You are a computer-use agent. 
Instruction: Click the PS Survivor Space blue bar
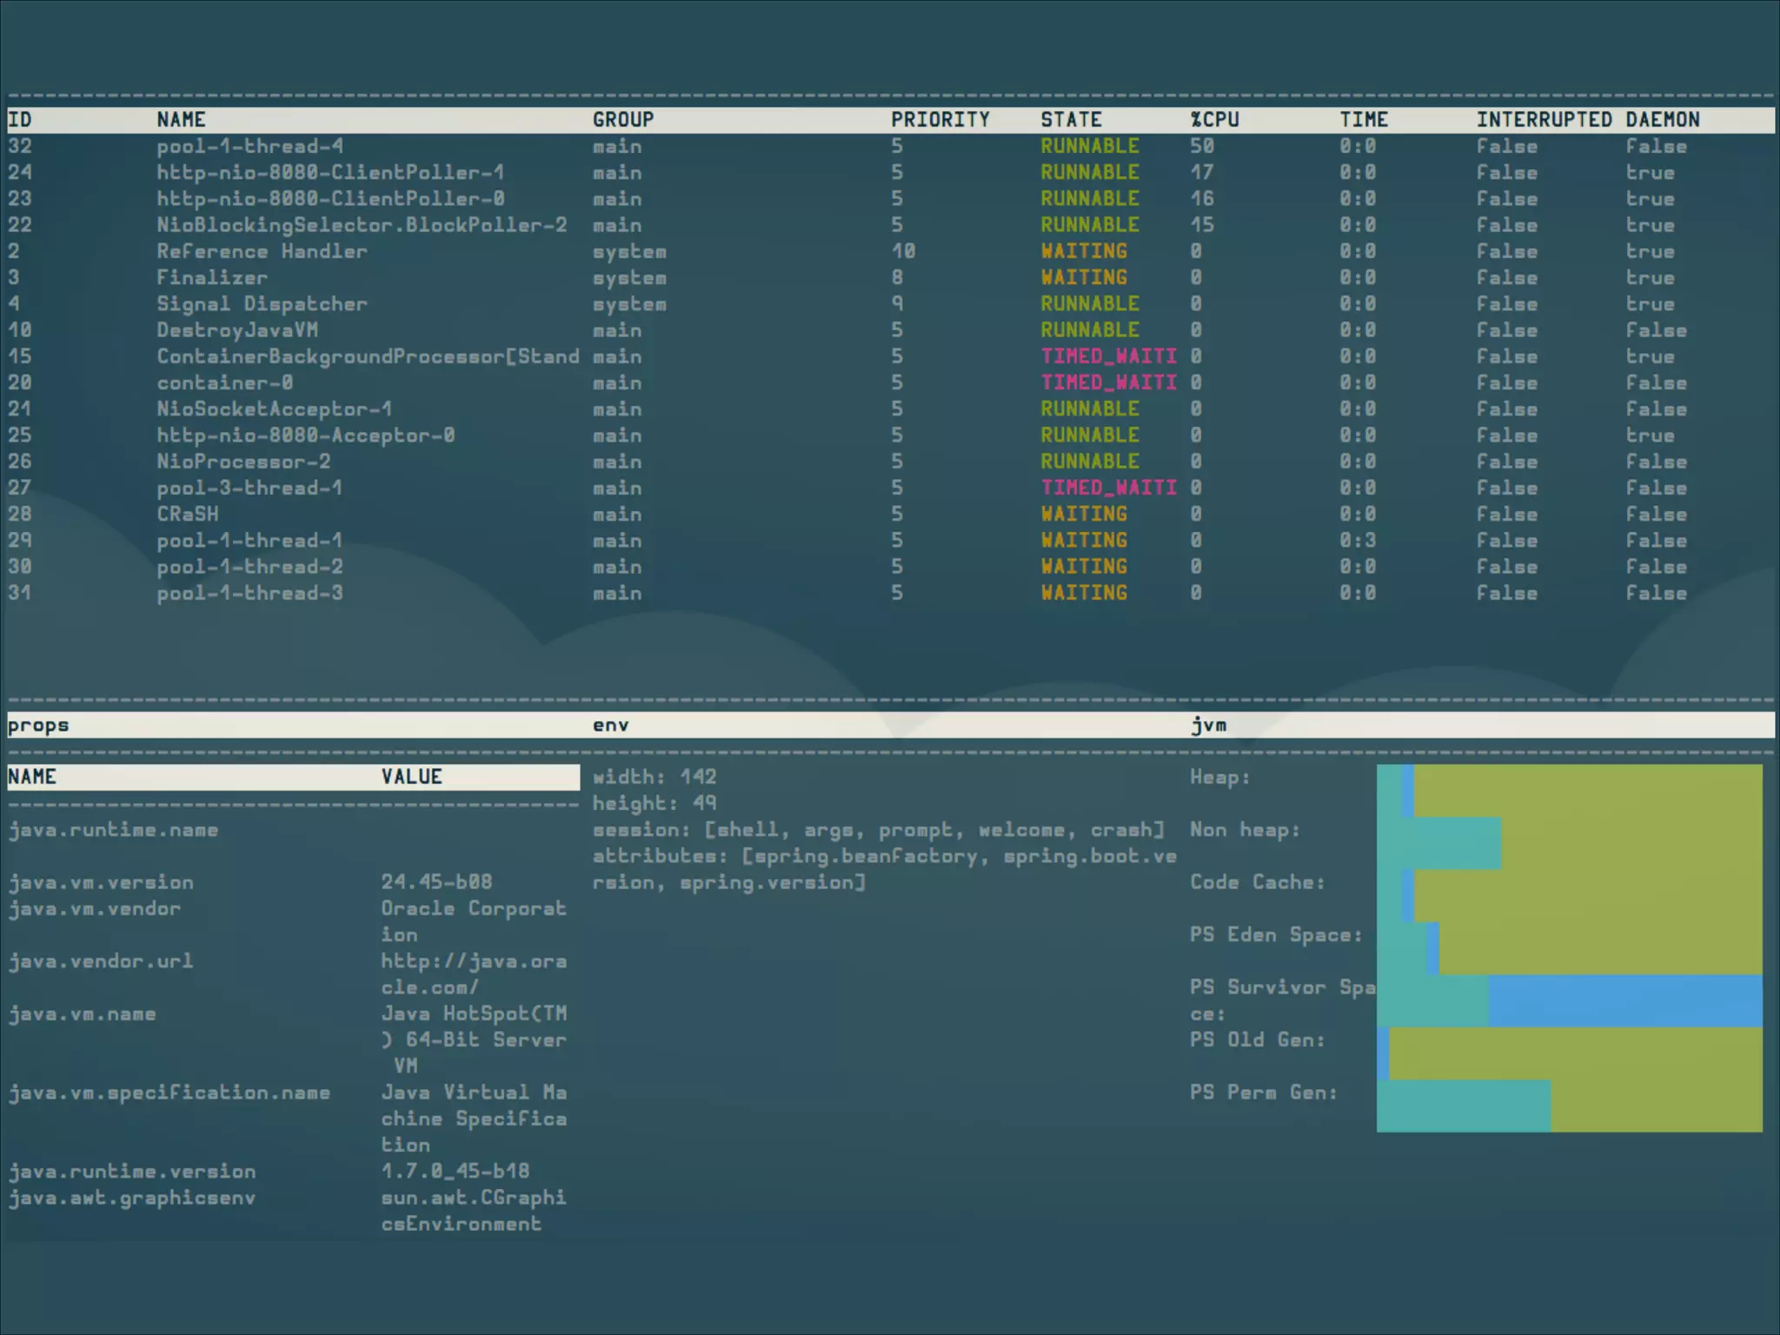(x=1624, y=1000)
